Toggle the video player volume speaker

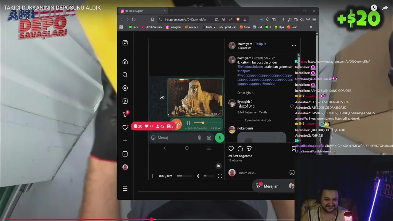click(198, 176)
